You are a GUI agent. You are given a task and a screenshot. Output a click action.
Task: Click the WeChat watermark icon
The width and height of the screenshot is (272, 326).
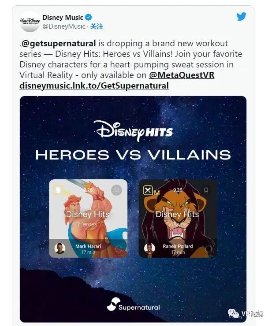click(234, 314)
